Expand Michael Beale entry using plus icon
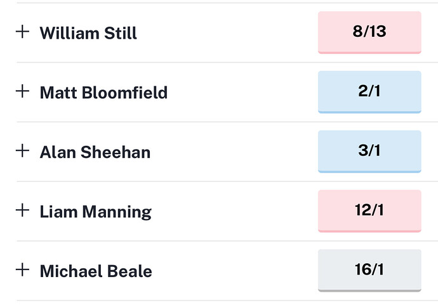Viewport: 438px width, 305px height. pos(22,269)
